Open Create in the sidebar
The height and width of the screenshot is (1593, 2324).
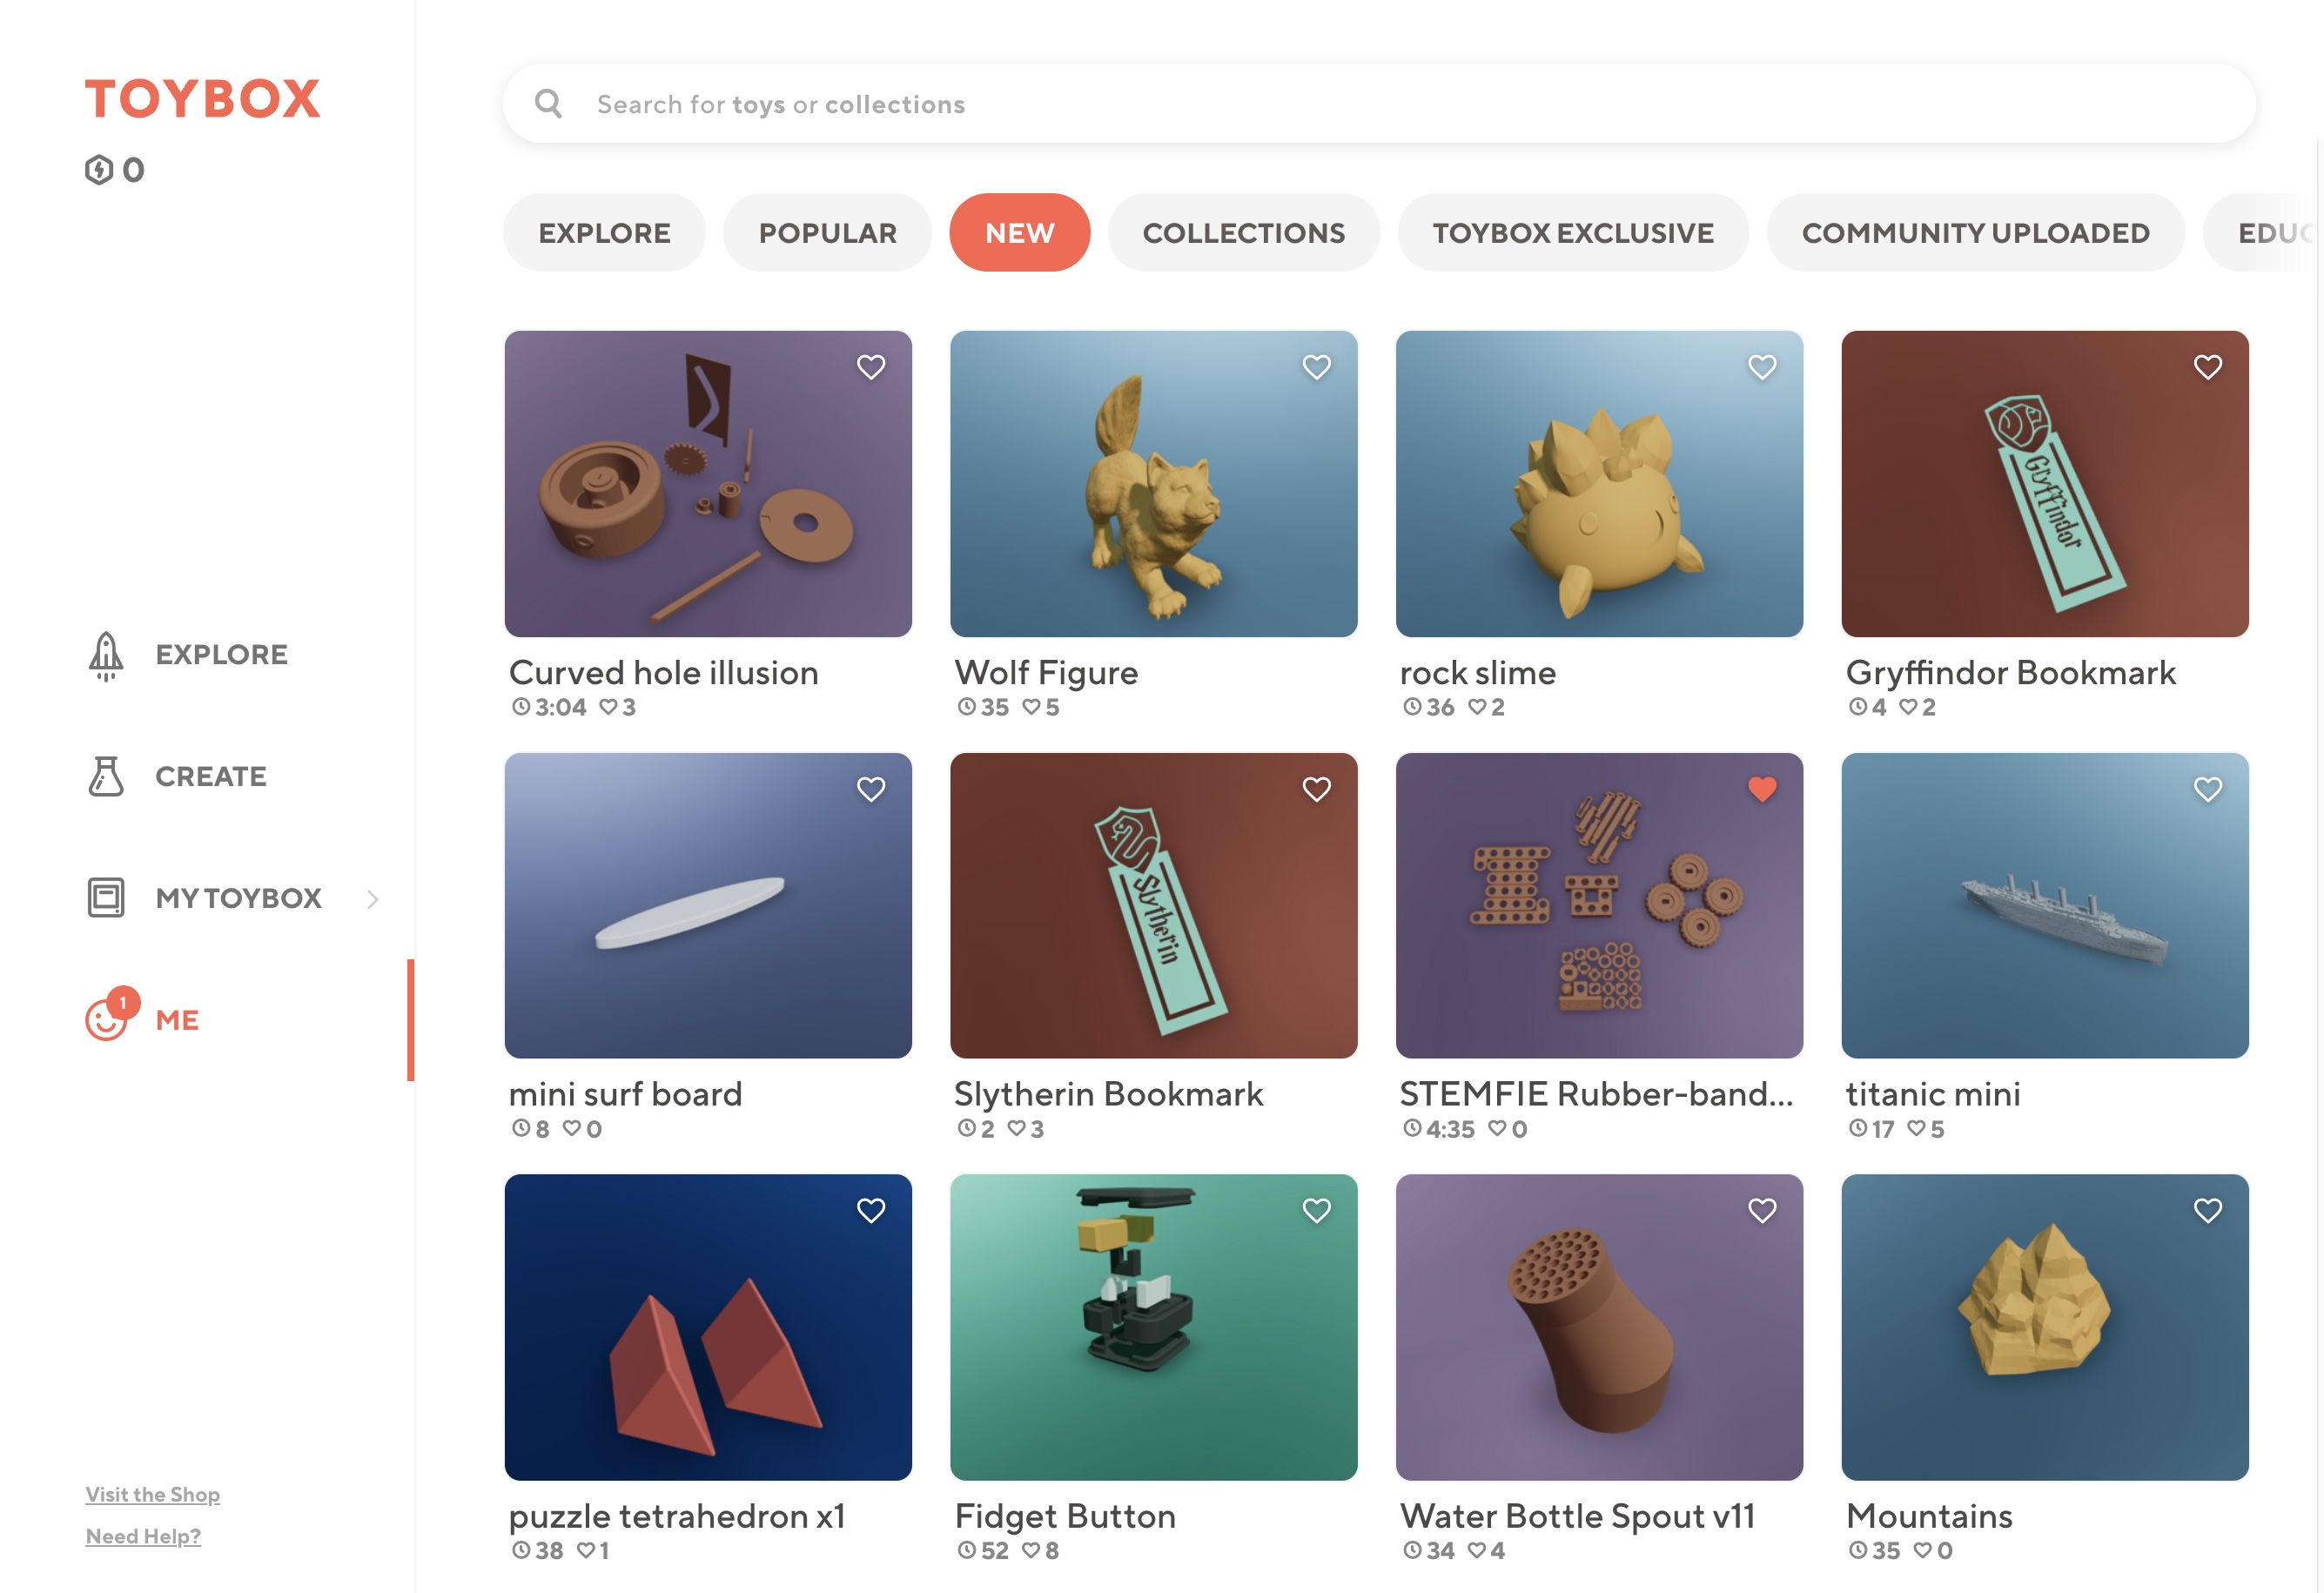pos(211,777)
